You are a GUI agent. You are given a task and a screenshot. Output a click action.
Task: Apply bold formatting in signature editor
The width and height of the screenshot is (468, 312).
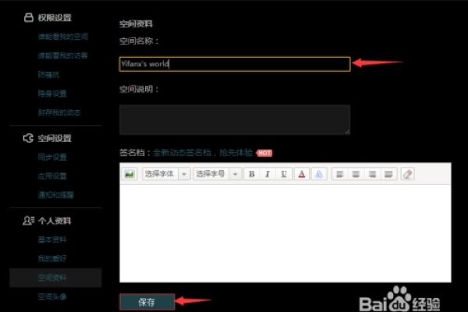tap(252, 174)
